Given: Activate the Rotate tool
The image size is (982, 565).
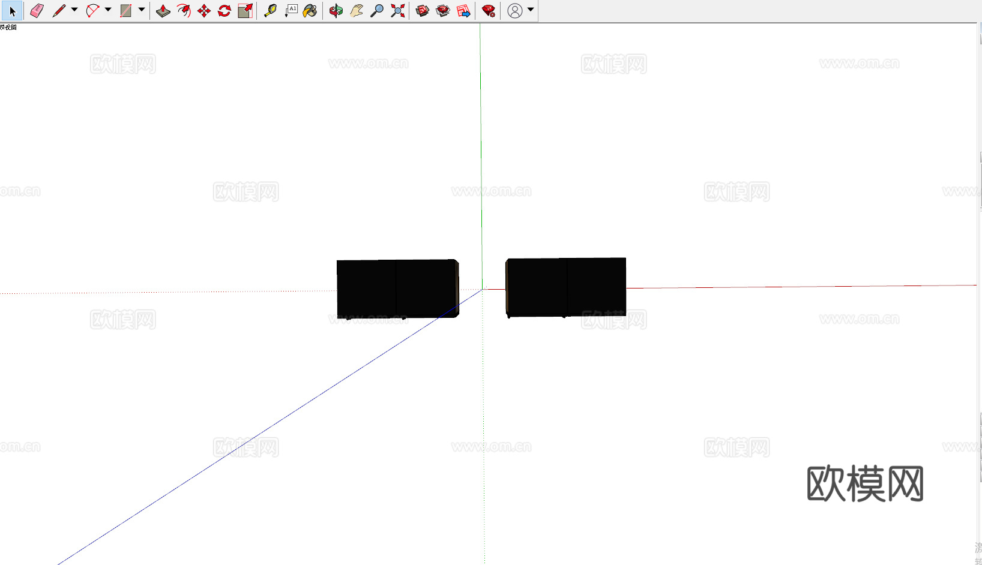Looking at the screenshot, I should click(224, 11).
